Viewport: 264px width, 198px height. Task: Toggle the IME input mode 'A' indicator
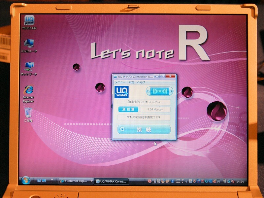tap(155, 181)
